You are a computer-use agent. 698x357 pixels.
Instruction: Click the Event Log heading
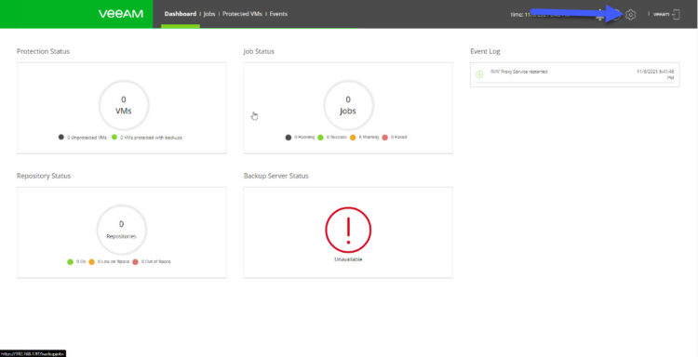(485, 51)
